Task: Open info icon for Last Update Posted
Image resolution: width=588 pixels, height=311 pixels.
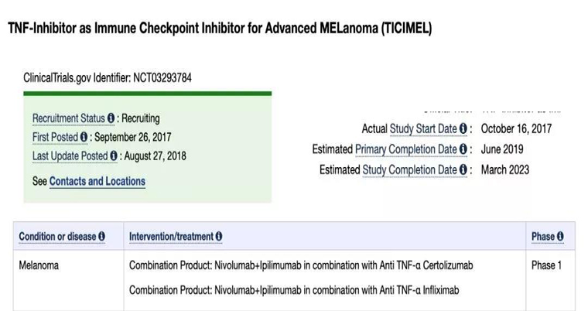Action: click(114, 155)
